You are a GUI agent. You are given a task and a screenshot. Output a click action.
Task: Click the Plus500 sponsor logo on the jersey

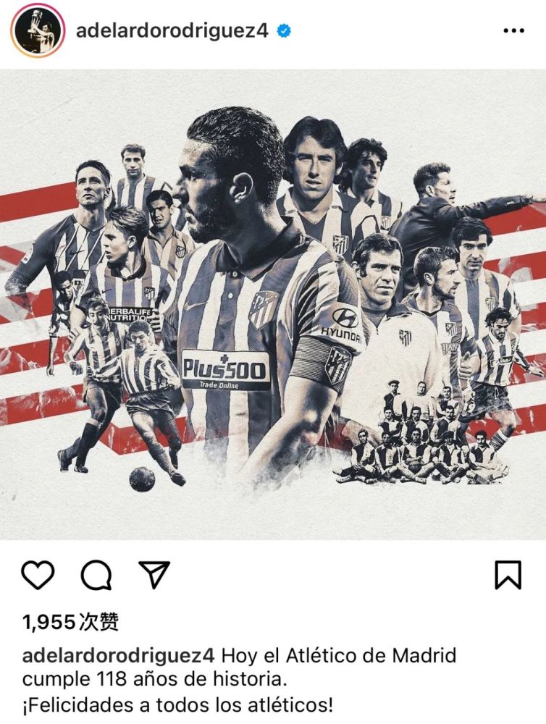coord(225,370)
